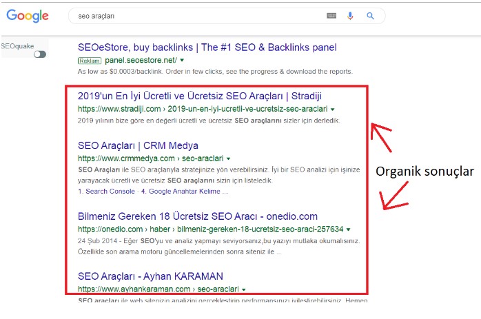Click the panel.seoestore.net/ URL text
This screenshot has height=319, width=481.
coord(141,60)
